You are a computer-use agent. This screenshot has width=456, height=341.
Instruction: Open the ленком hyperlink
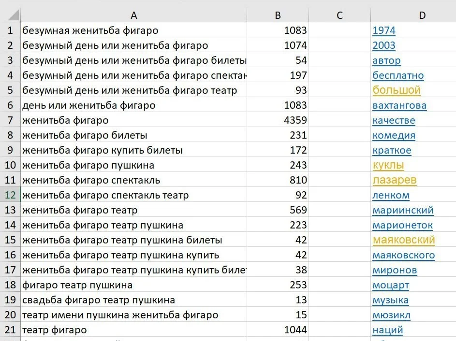(391, 195)
